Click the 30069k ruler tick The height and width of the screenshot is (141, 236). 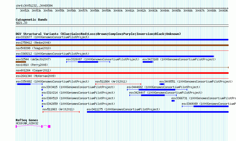[223, 11]
